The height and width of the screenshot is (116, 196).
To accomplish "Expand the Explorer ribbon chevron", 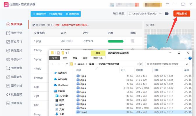I will point(186,58).
